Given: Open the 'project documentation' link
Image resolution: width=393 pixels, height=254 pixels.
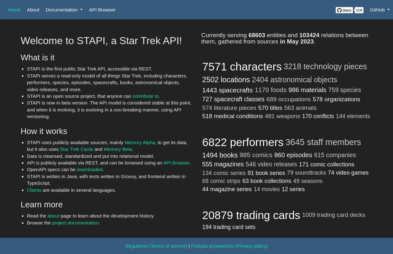Looking at the screenshot, I should pos(75,223).
